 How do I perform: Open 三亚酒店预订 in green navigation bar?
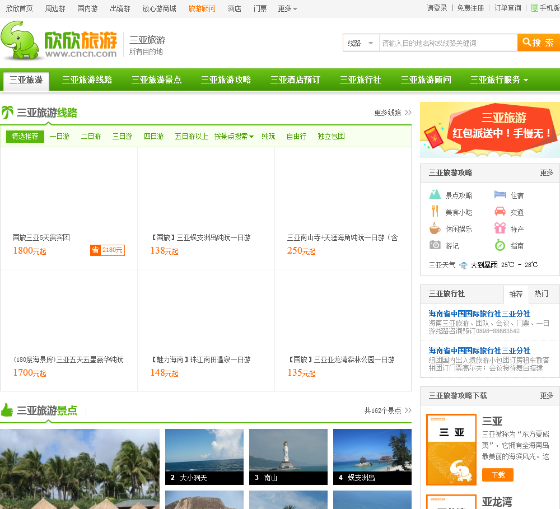coord(295,80)
